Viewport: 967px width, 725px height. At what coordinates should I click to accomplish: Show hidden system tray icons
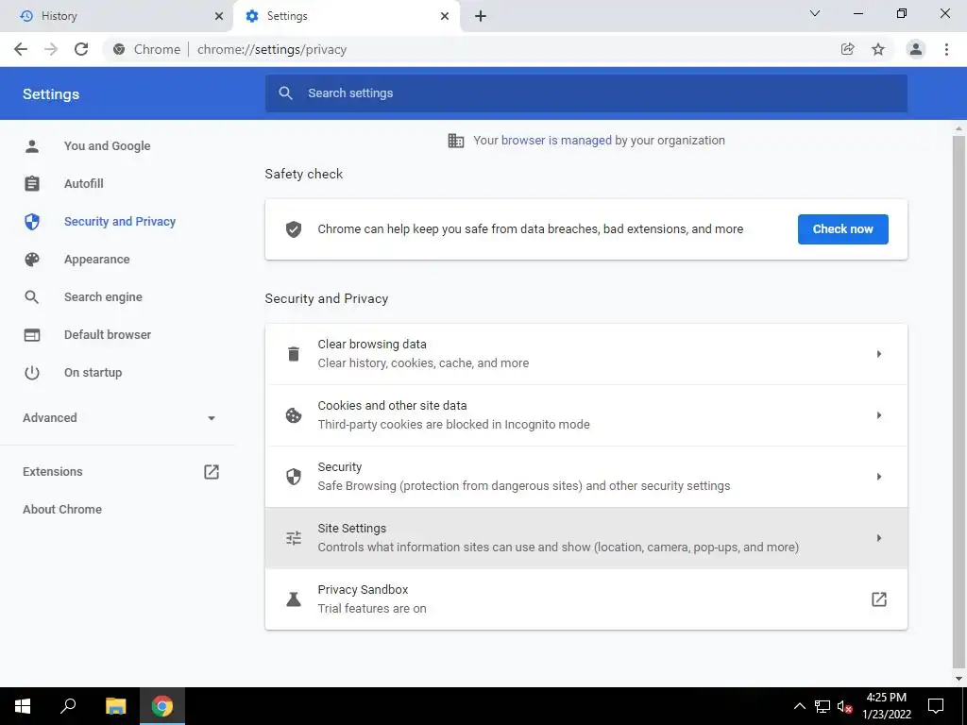pyautogui.click(x=799, y=706)
